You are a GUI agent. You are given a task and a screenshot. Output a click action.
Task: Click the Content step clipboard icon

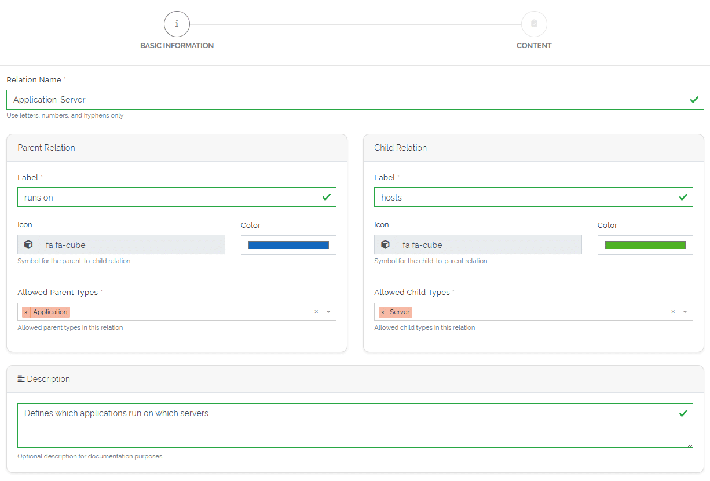[x=534, y=24]
